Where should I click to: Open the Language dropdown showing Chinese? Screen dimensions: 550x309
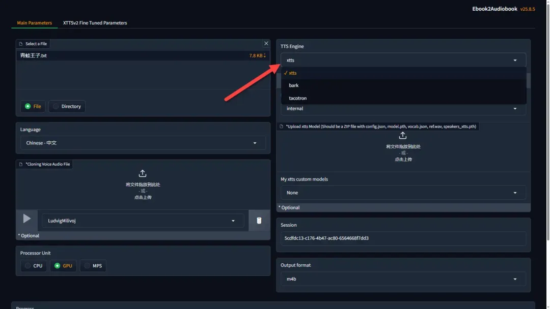tap(143, 143)
